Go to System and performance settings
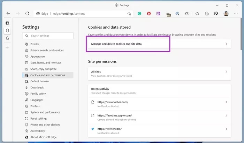 pyautogui.click(x=45, y=112)
